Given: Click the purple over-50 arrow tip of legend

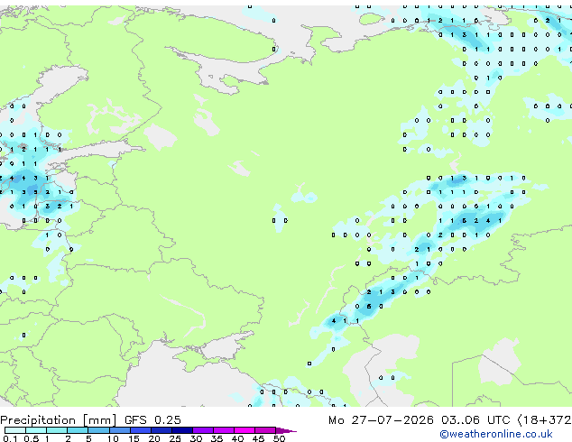Looking at the screenshot, I should tap(286, 430).
